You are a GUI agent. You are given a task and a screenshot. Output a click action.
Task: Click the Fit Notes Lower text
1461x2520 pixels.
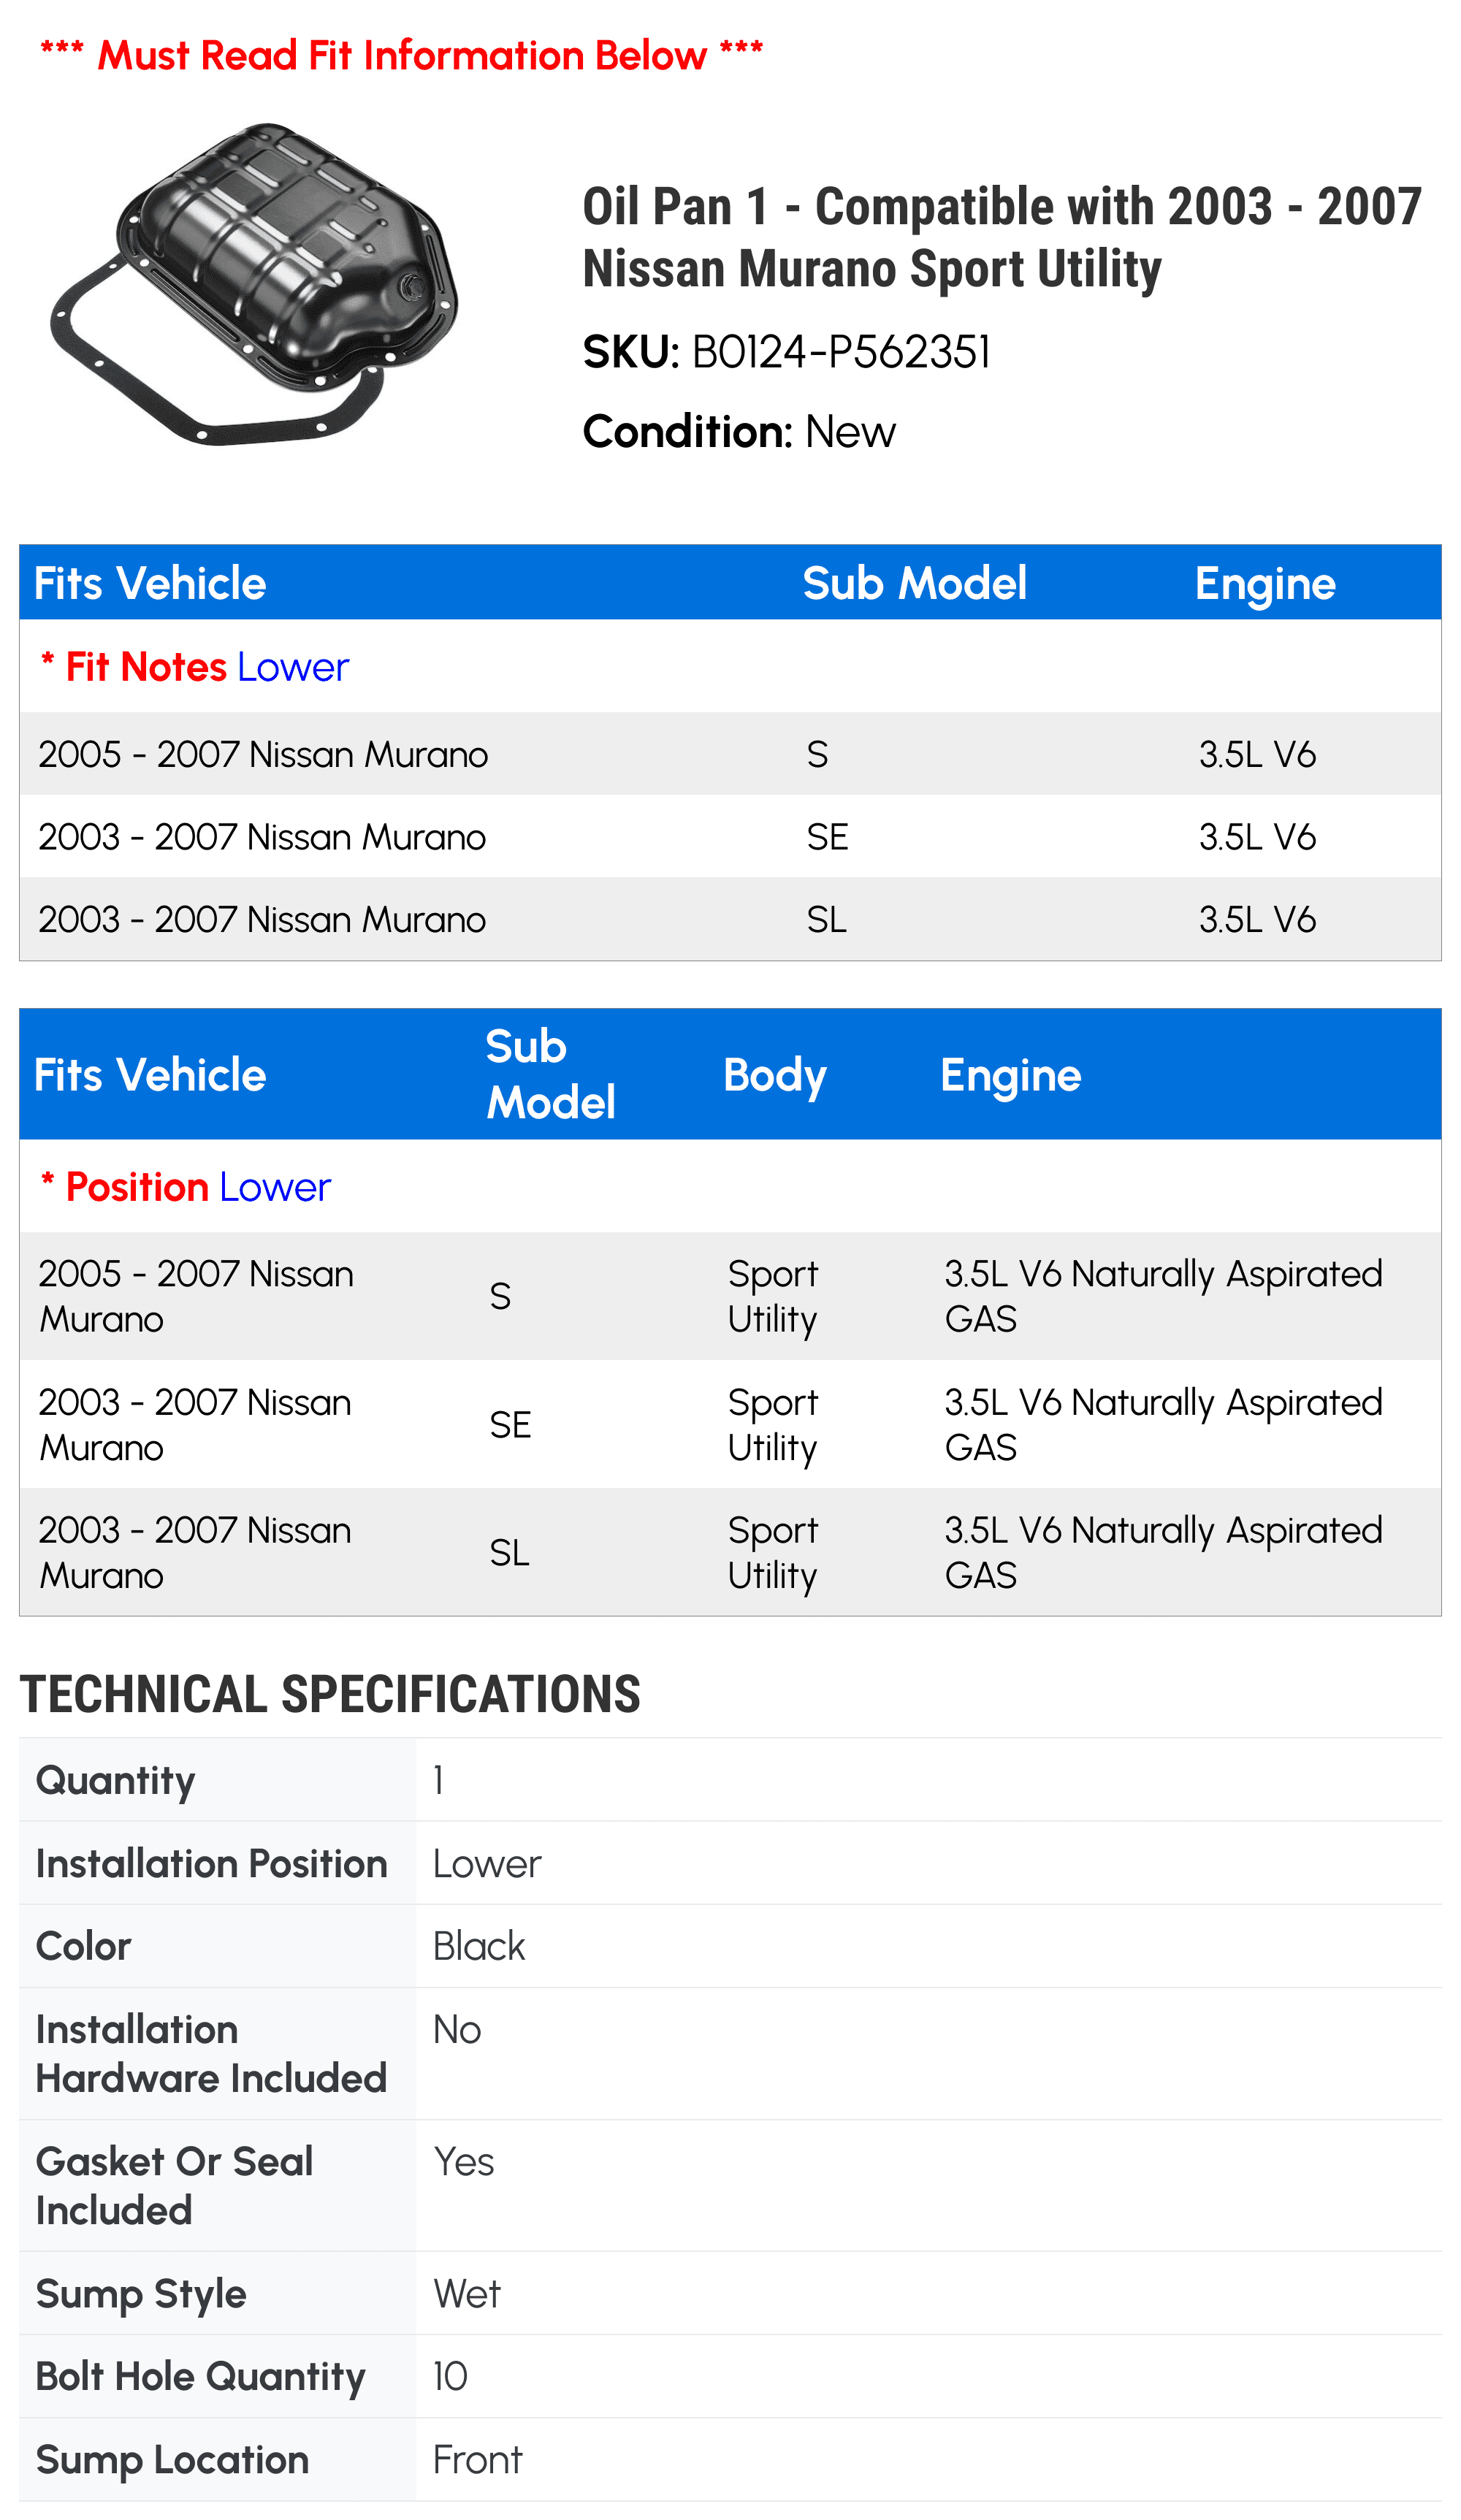coord(194,667)
